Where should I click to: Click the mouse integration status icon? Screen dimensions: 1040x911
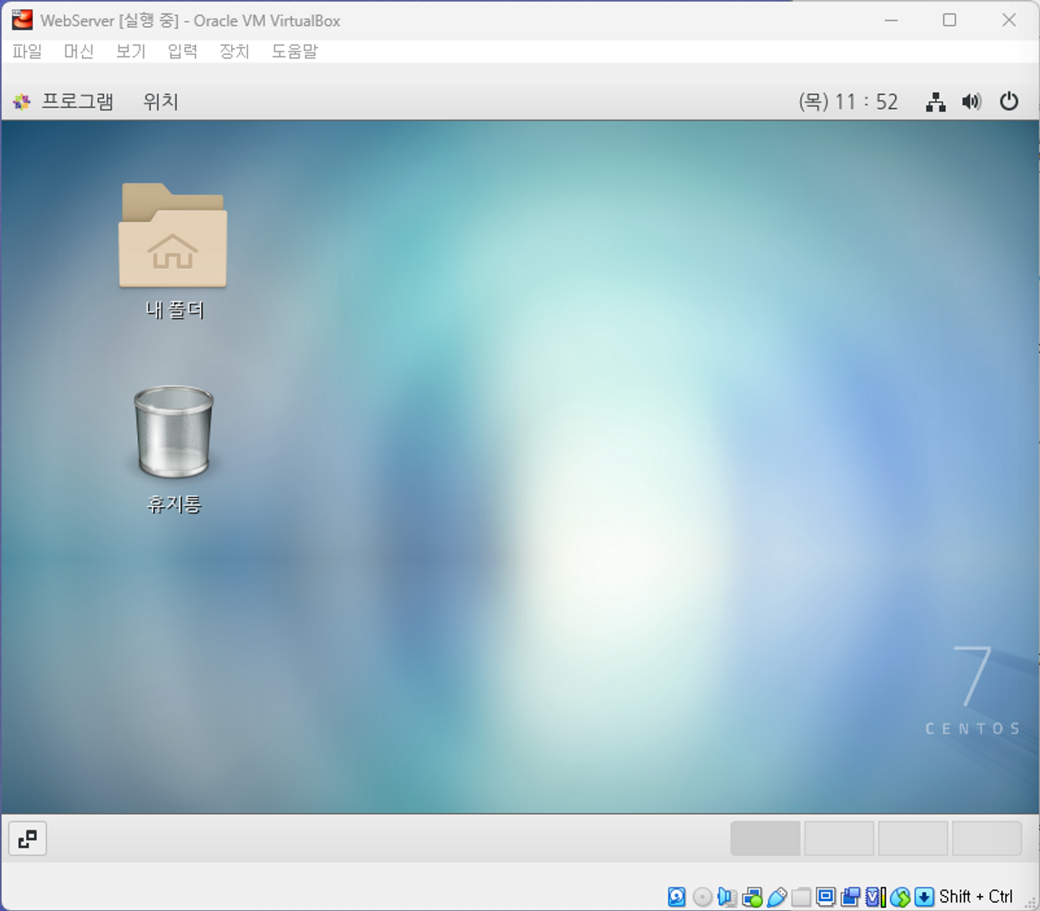click(x=900, y=897)
